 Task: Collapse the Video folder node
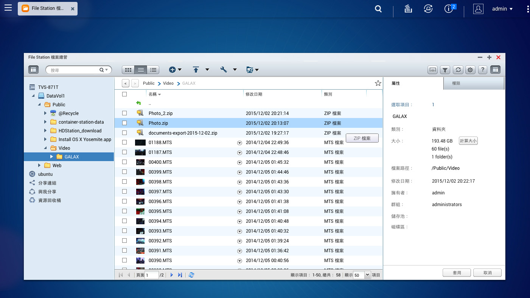[x=45, y=148]
